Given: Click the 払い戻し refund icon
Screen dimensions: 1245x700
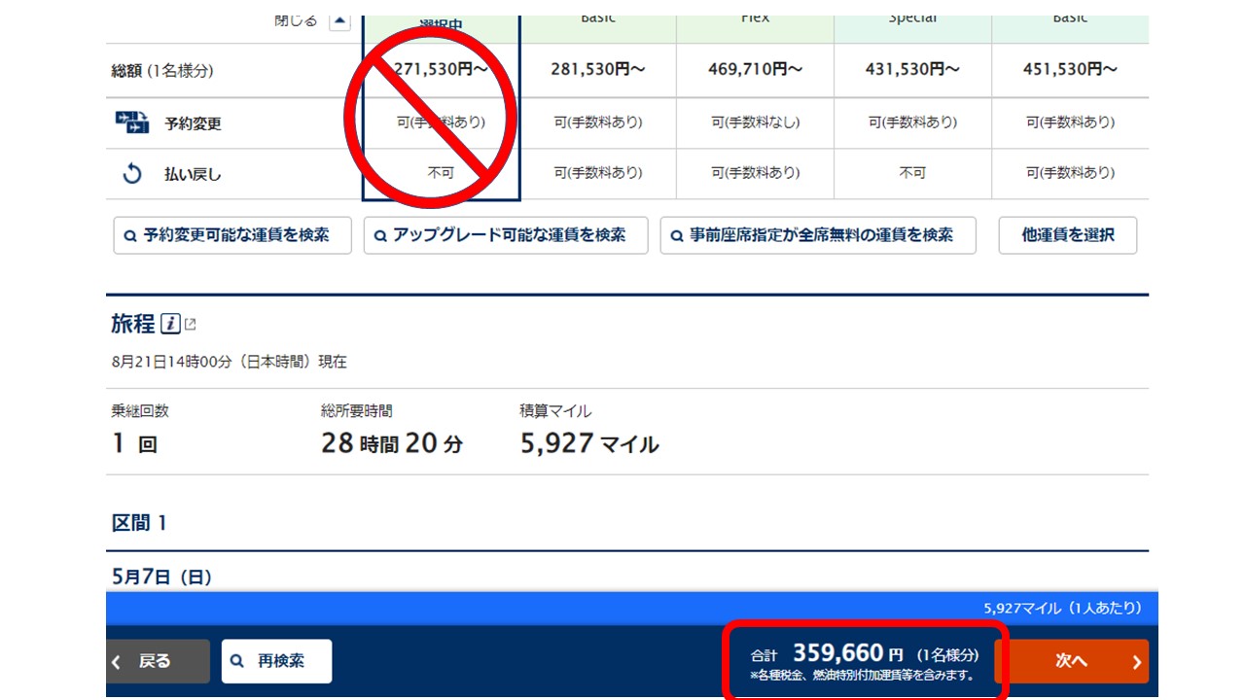Looking at the screenshot, I should pos(132,174).
